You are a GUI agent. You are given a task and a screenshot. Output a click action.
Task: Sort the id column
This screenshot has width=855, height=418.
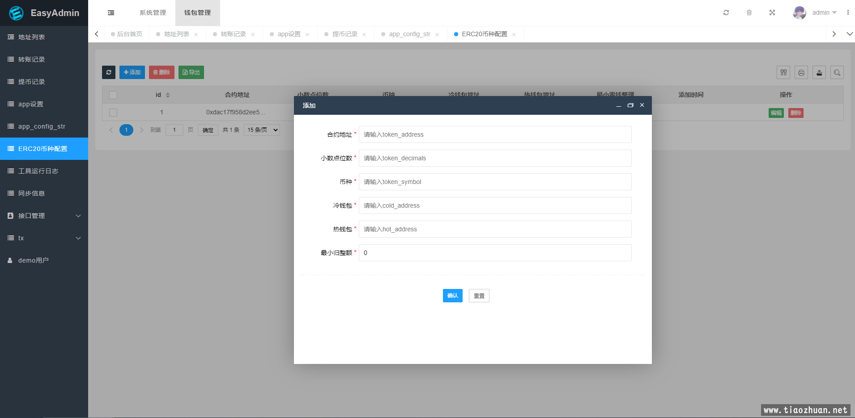168,95
